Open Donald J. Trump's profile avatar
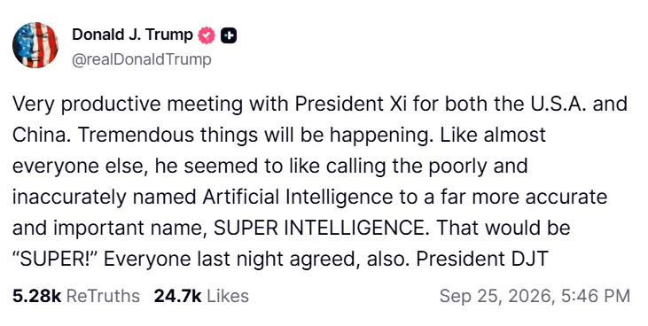Screen dimensions: 648x326 pos(35,45)
